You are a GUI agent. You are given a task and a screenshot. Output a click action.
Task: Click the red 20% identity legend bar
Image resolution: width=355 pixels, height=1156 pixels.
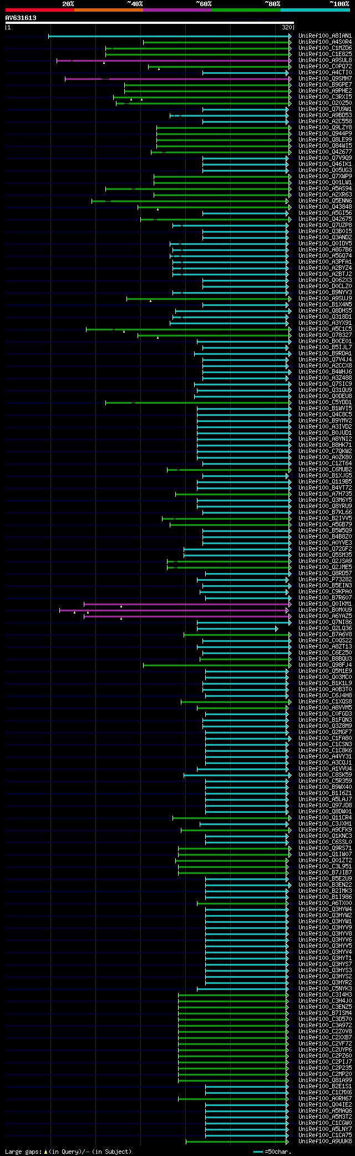point(39,10)
